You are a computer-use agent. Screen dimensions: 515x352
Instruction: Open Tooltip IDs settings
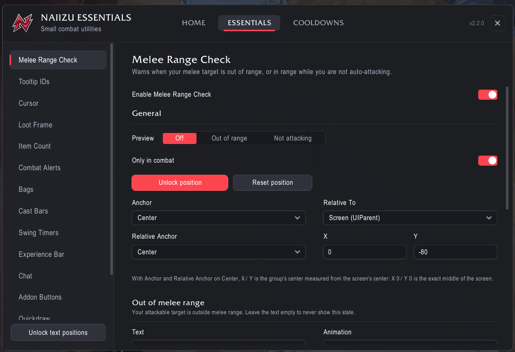[x=58, y=82]
